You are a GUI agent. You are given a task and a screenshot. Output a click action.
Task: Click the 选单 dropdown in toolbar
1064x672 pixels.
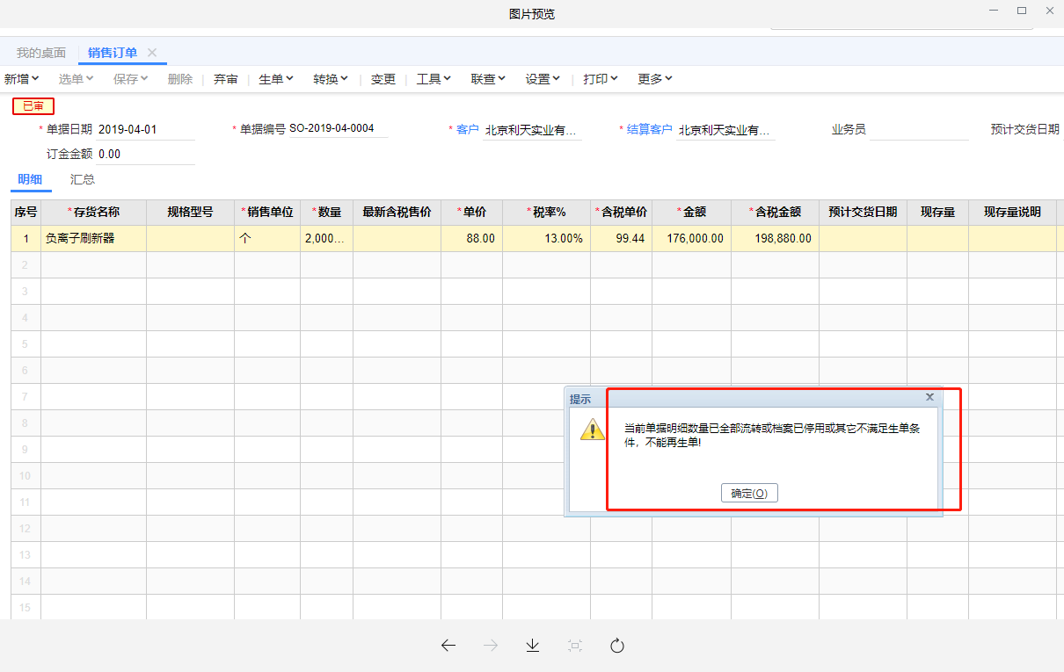tap(77, 79)
